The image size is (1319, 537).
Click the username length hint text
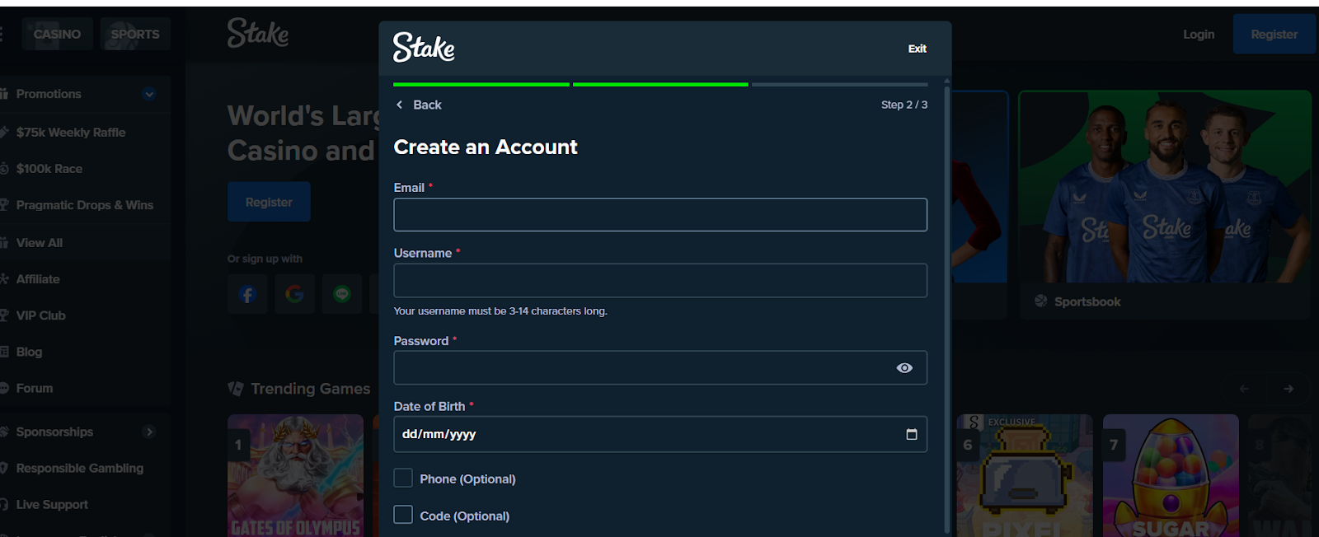click(500, 311)
